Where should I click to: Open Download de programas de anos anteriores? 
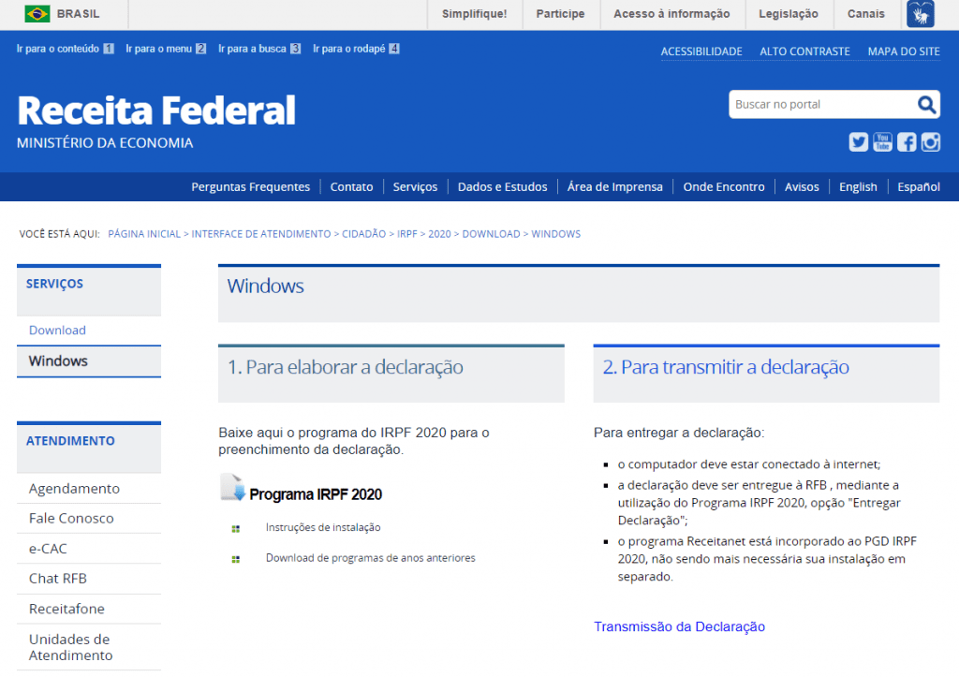coord(370,558)
